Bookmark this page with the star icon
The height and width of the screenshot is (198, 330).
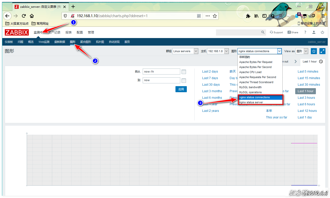click(x=215, y=16)
